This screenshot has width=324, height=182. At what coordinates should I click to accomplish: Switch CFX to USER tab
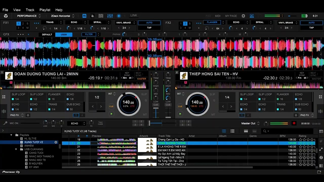(x=64, y=35)
